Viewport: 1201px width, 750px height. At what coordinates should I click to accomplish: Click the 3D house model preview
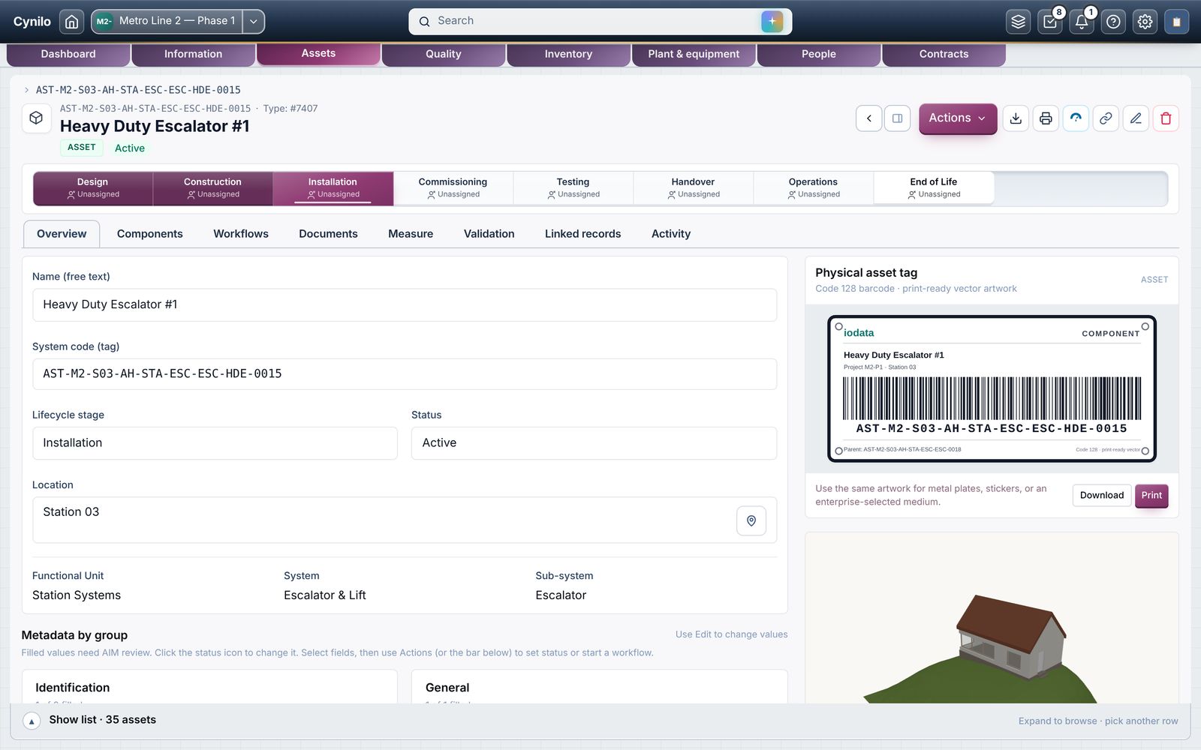[992, 618]
